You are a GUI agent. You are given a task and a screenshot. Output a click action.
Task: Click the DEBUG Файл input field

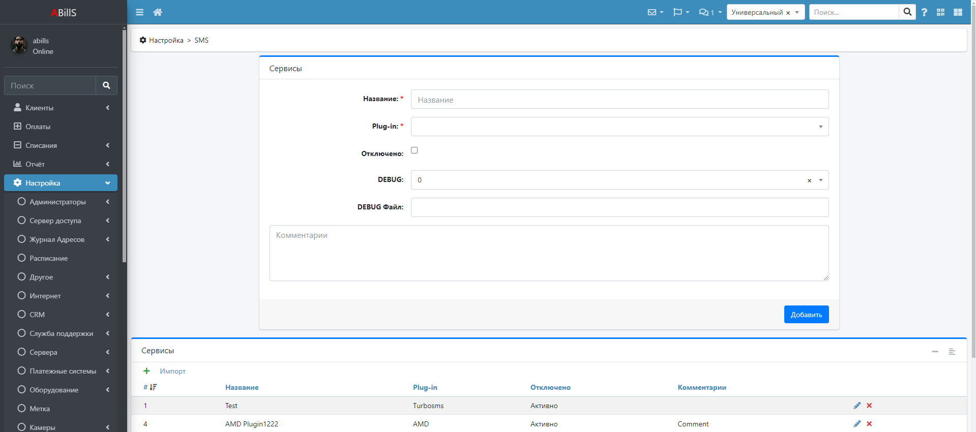[619, 207]
